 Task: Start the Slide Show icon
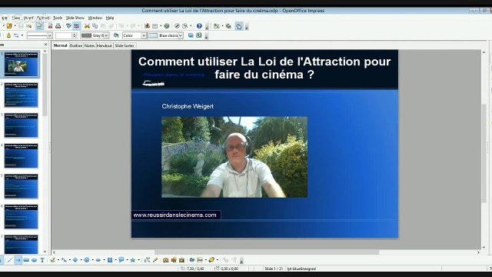click(x=239, y=26)
